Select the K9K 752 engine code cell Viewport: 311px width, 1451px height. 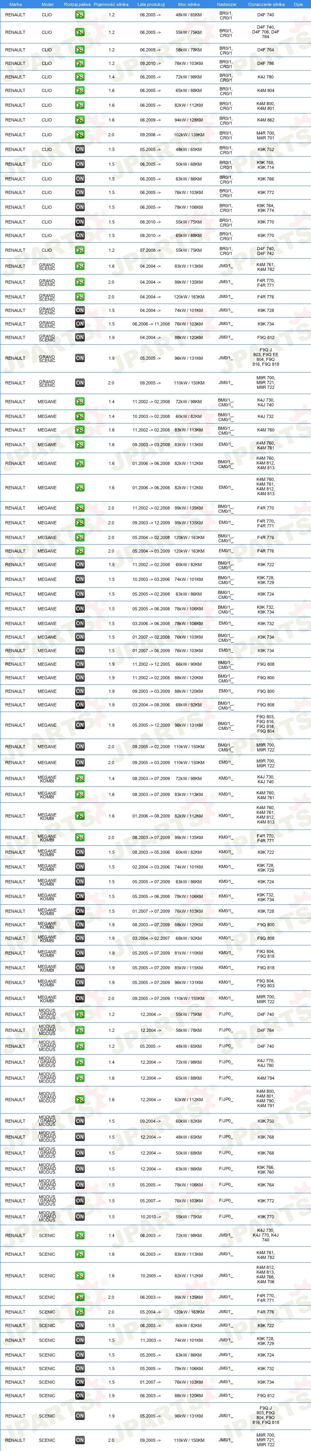(266, 149)
